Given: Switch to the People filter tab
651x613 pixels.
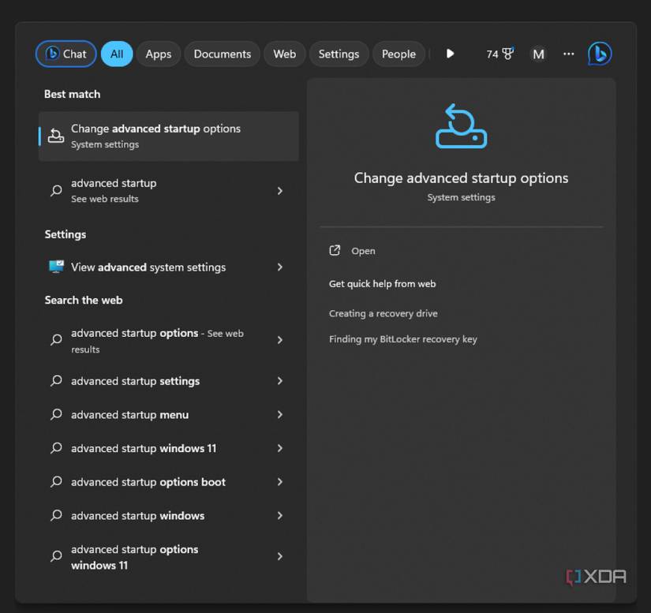Looking at the screenshot, I should 398,54.
